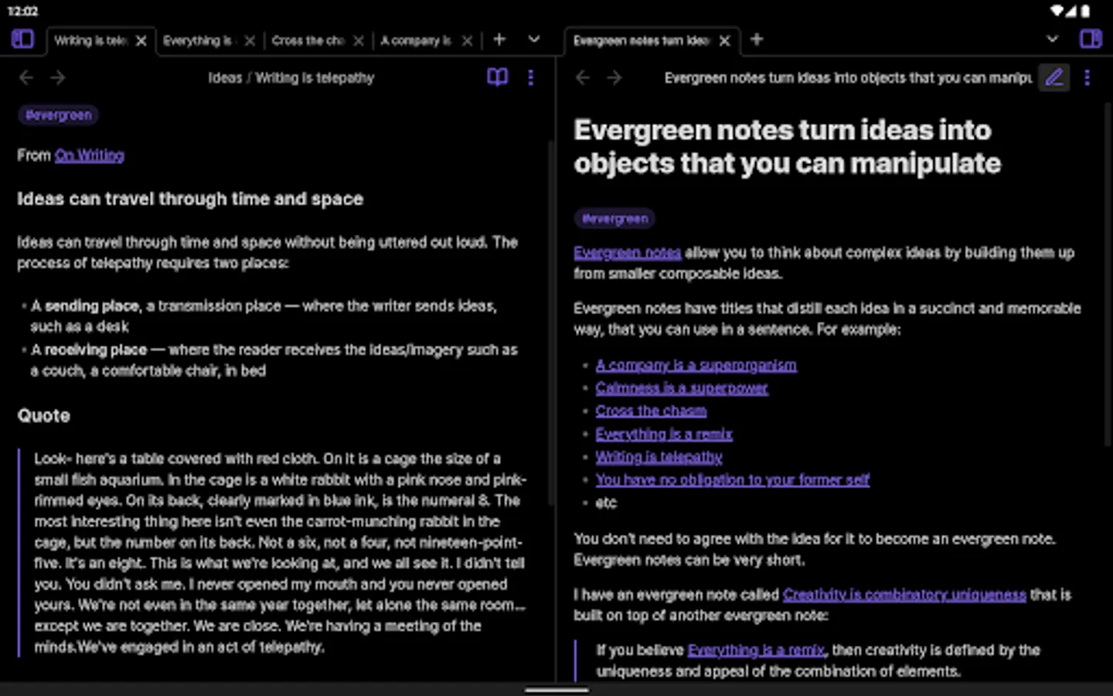
Task: Tap the Wi-Fi status icon
Action: pyautogui.click(x=1057, y=11)
